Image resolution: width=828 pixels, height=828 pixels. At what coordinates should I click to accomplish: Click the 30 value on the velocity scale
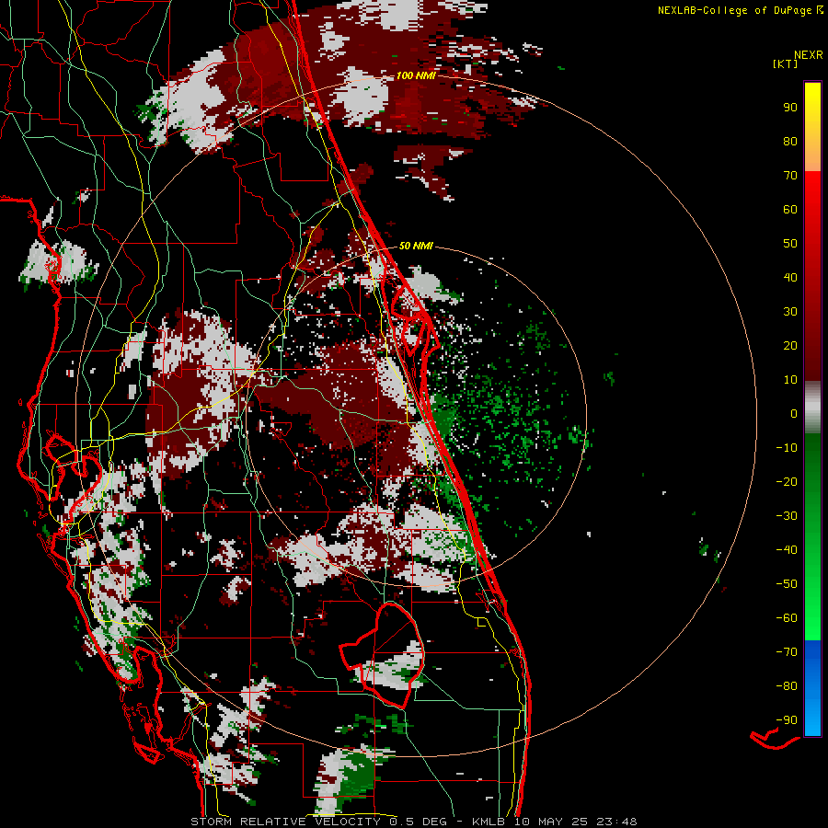coord(790,312)
